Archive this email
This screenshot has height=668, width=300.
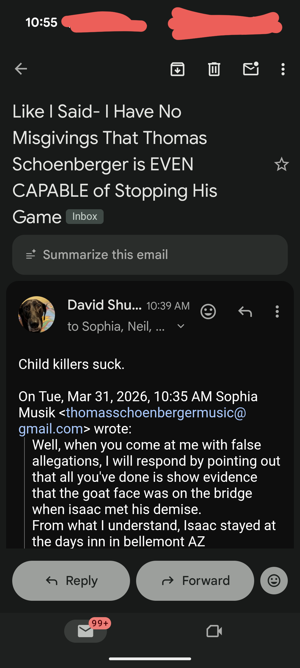[x=177, y=69]
